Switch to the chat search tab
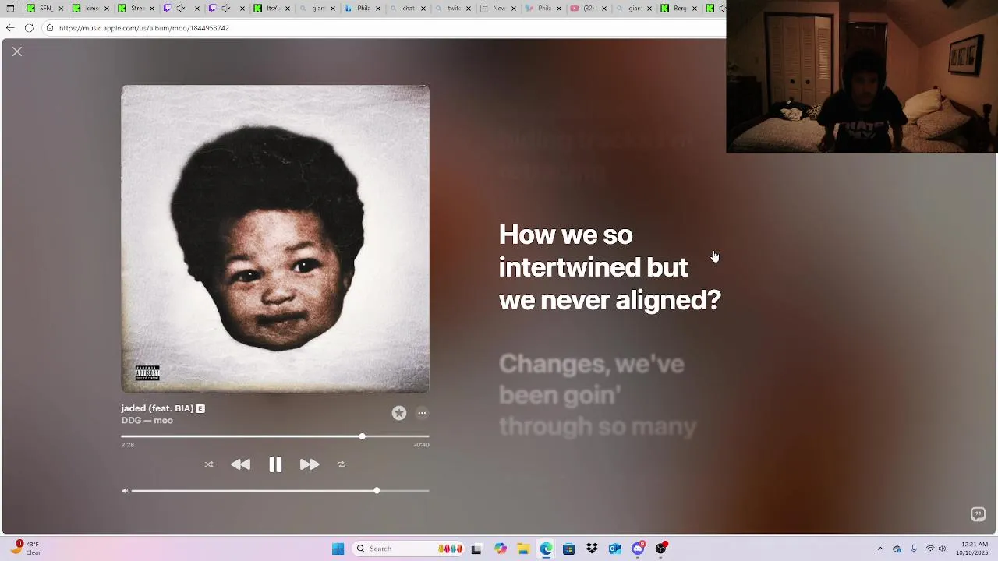This screenshot has height=561, width=998. click(x=409, y=9)
